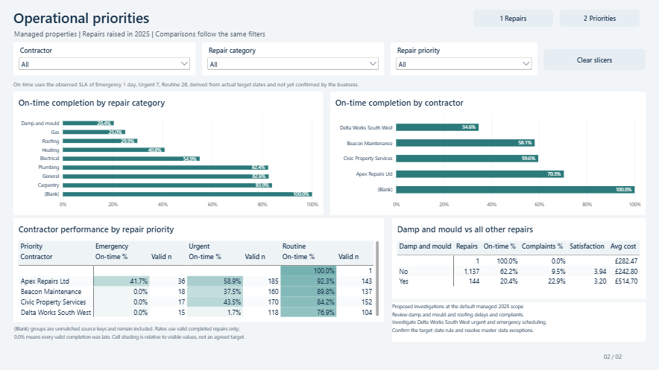659x370 pixels.
Task: Click the 37.5% Urgent cell
Action: [215, 292]
